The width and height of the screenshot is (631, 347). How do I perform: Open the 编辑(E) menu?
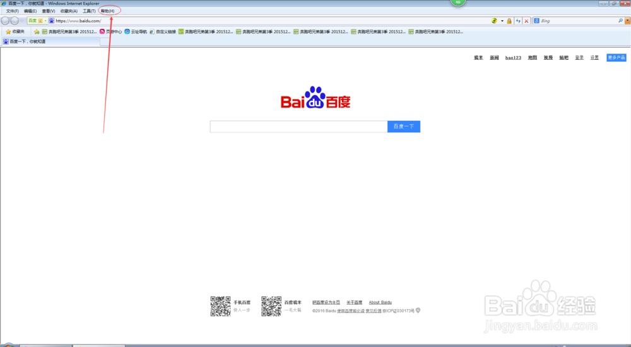click(x=30, y=11)
